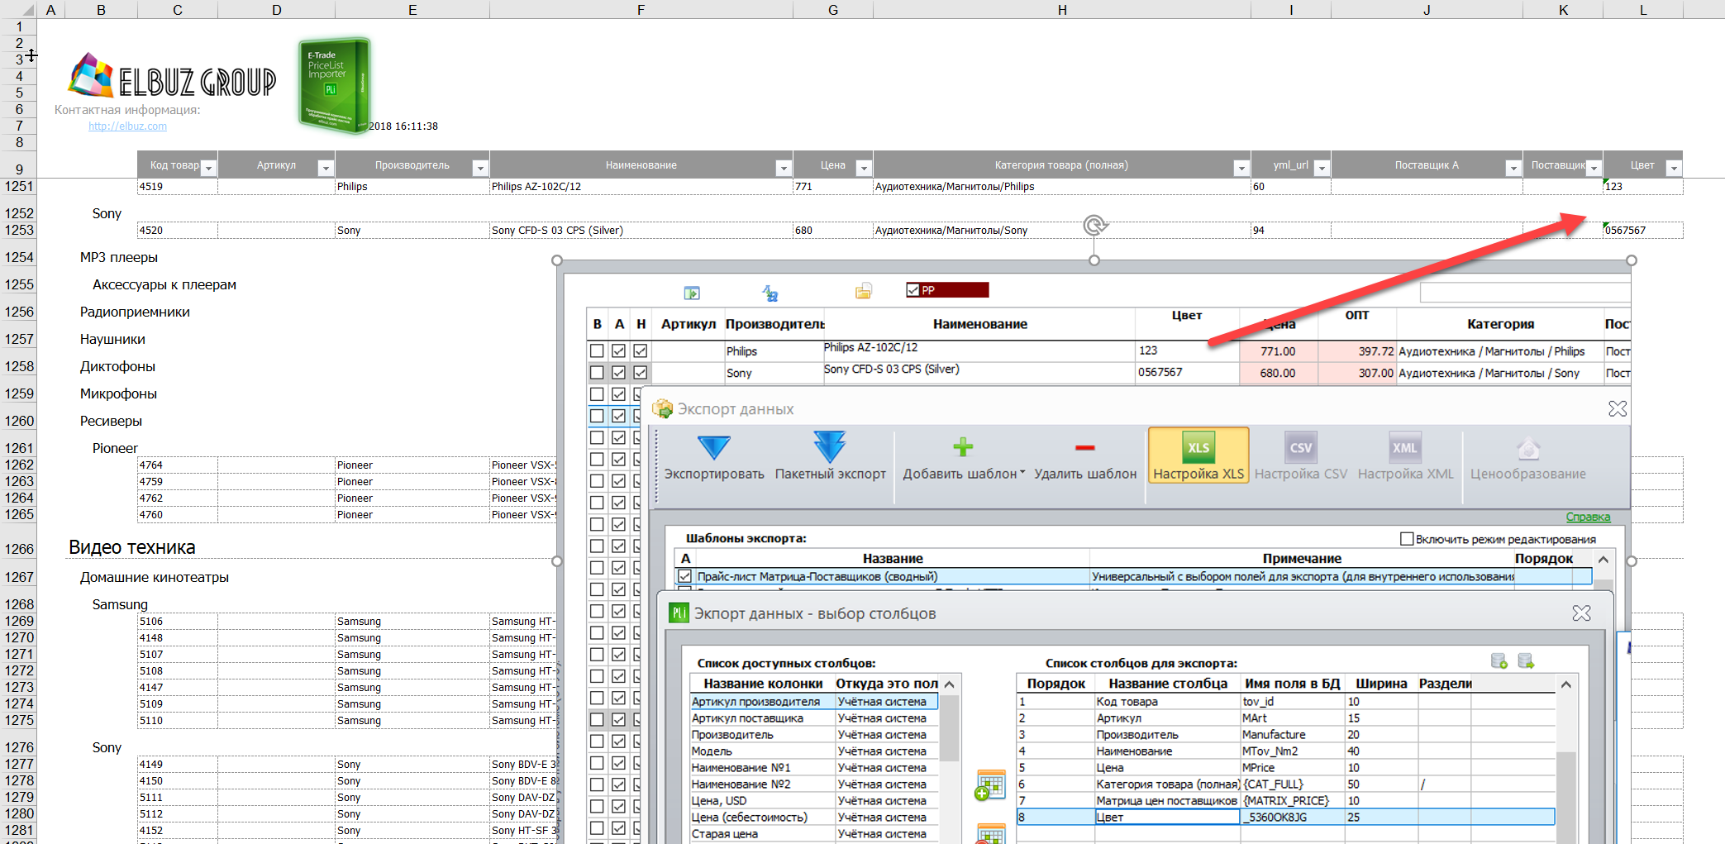Open the Код товар filter dropdown

click(208, 168)
